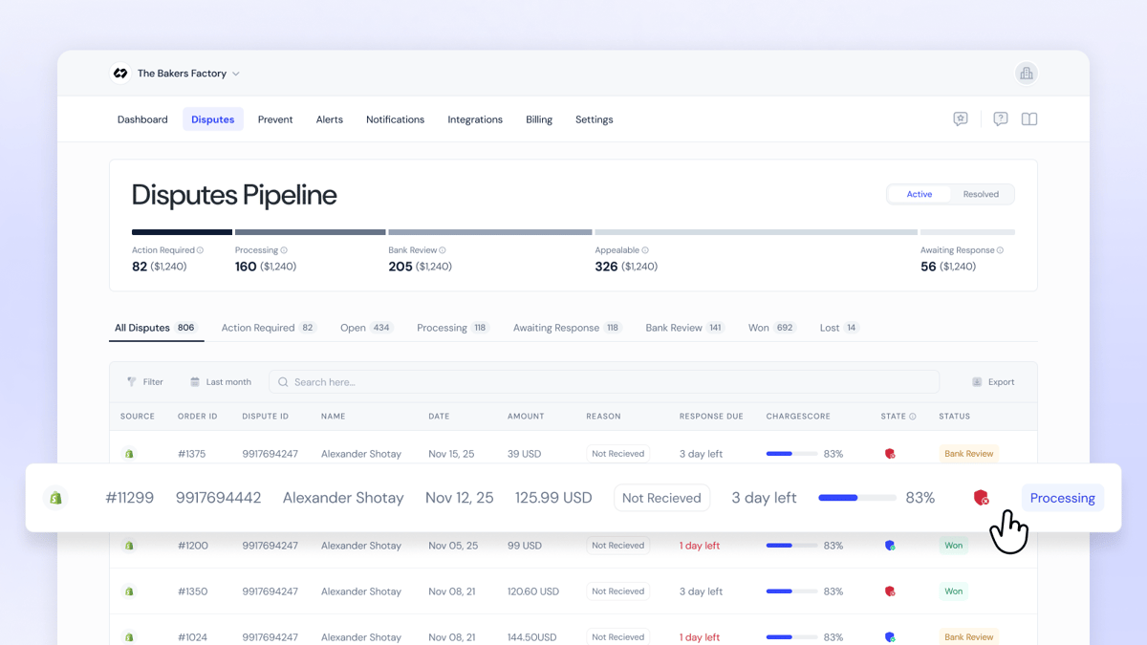
Task: Switch pipeline view to Resolved
Action: pyautogui.click(x=981, y=194)
